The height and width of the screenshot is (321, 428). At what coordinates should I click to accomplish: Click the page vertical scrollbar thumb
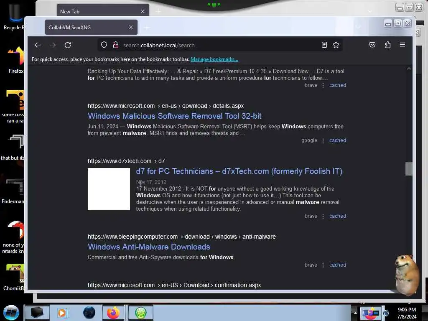pos(409,169)
